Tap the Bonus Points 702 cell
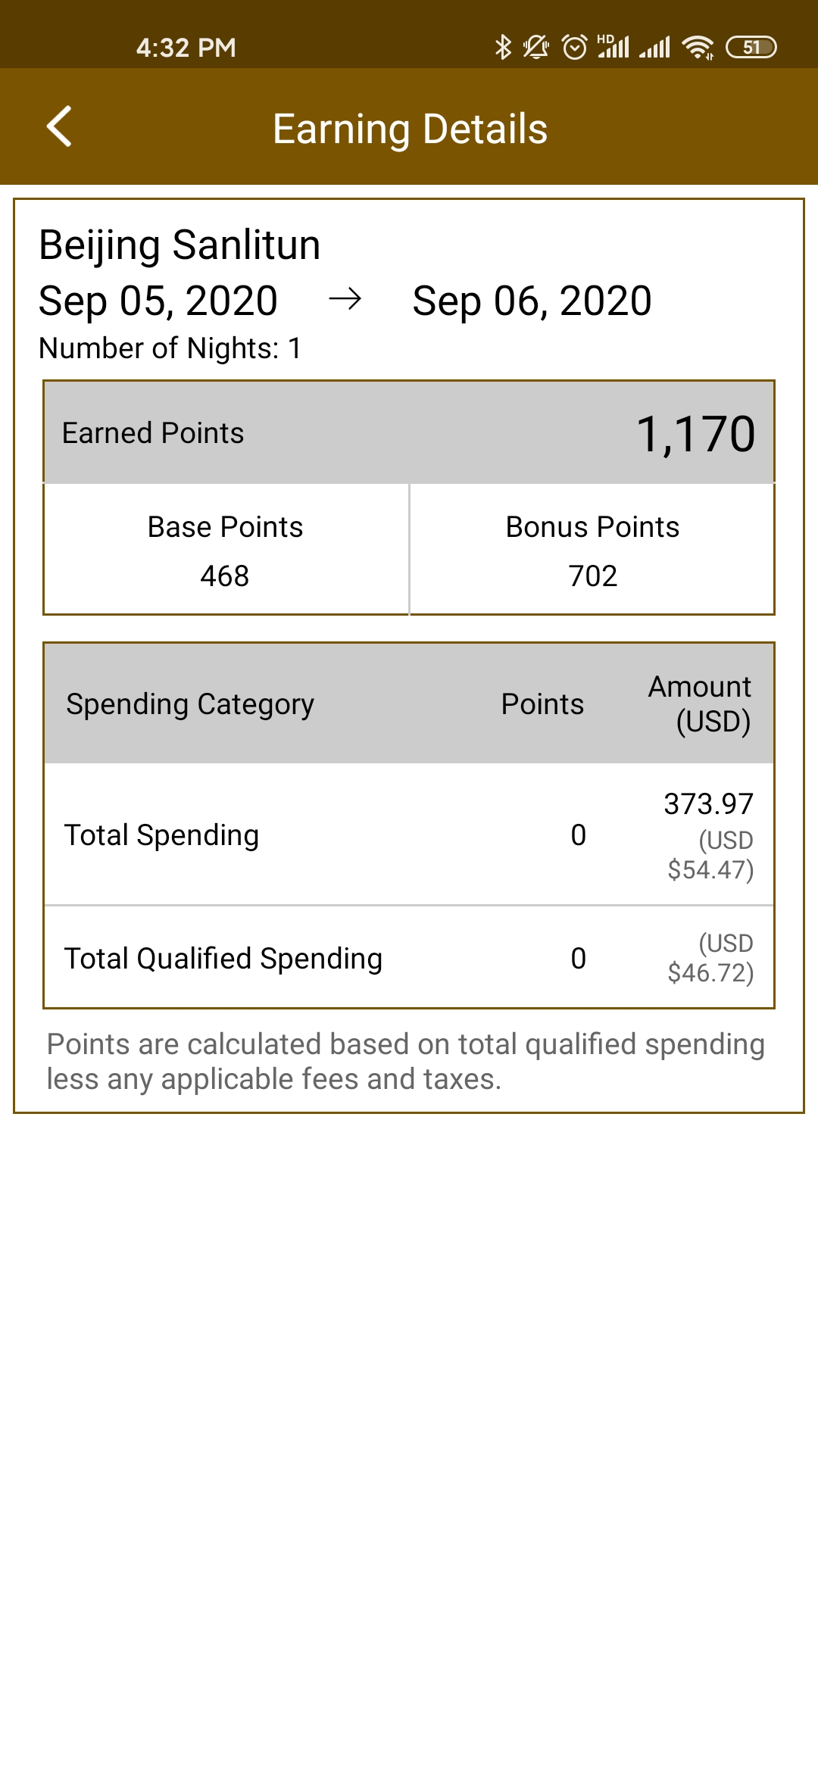818x1772 pixels. 592,550
